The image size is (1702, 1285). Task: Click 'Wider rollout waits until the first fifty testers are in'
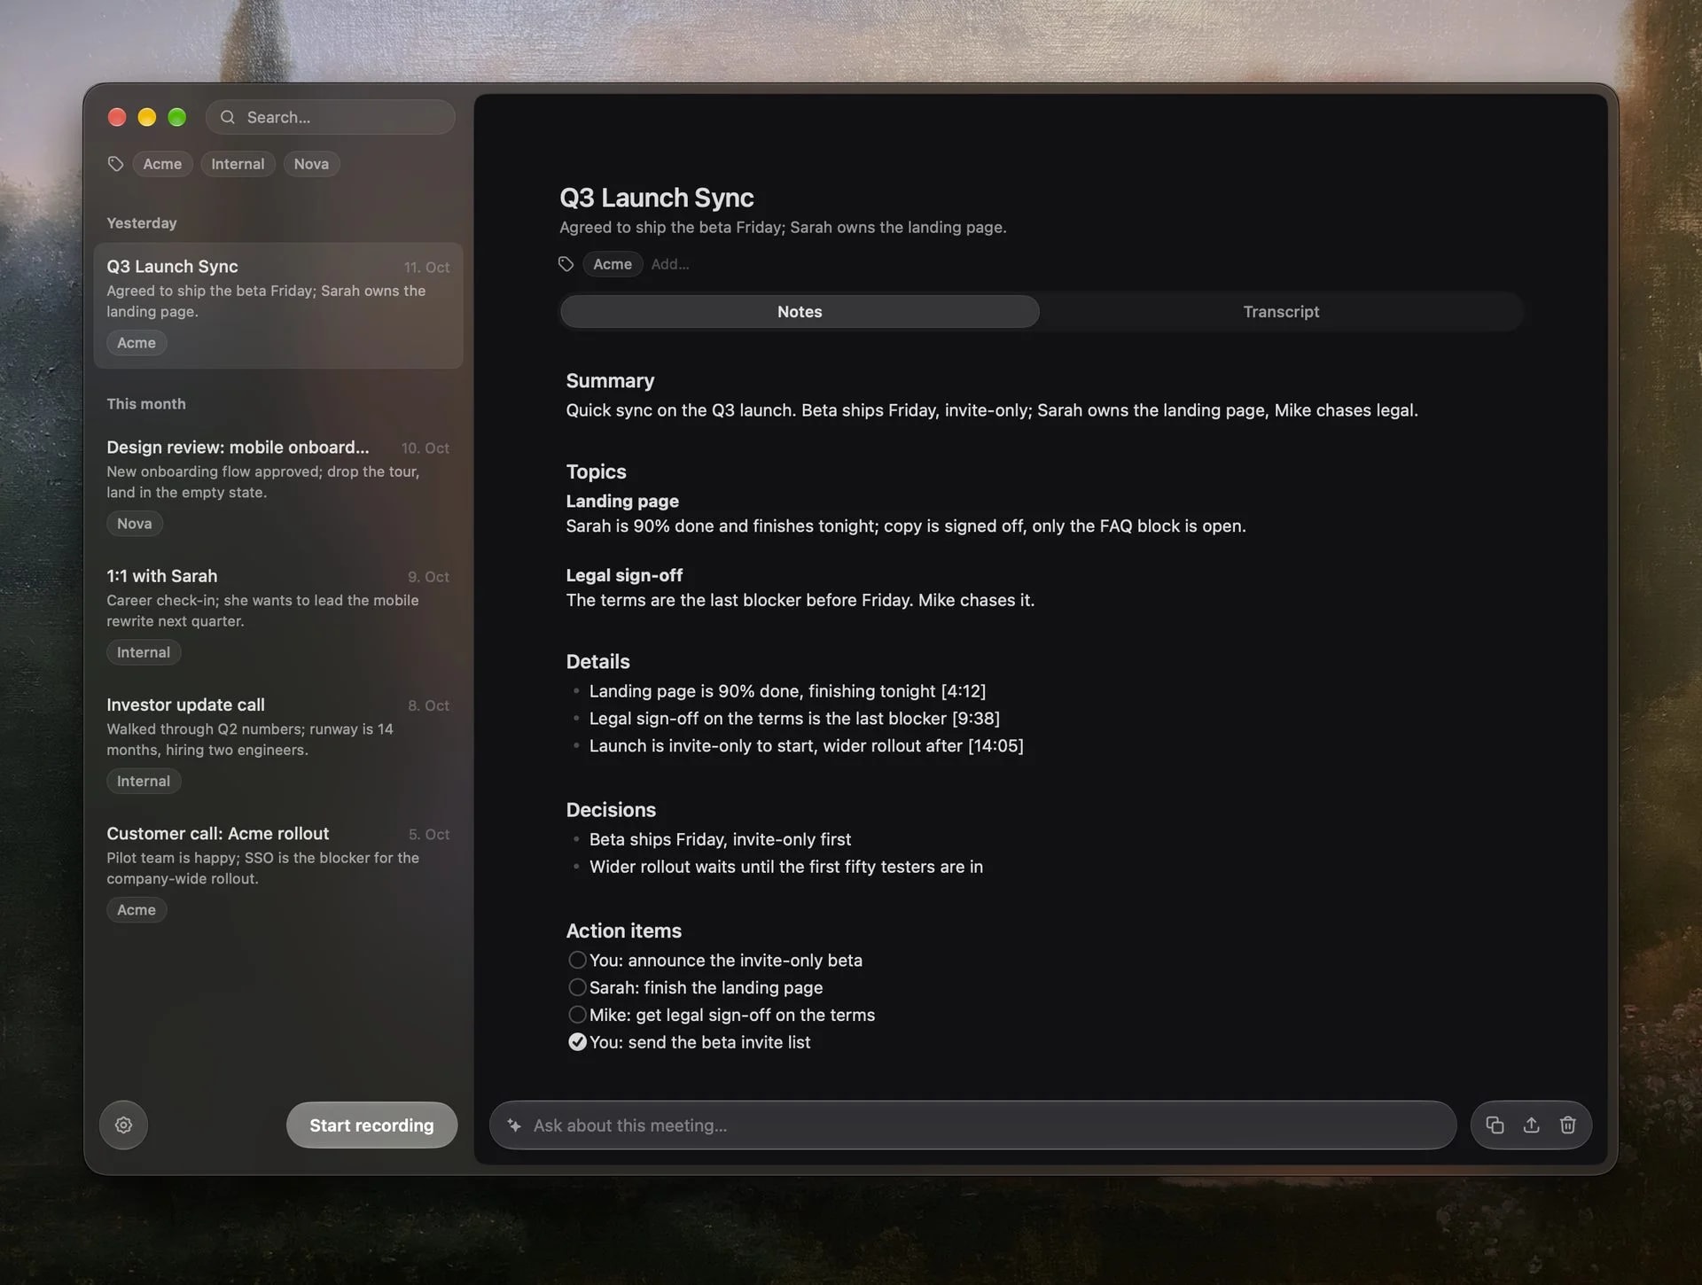[x=786, y=867]
